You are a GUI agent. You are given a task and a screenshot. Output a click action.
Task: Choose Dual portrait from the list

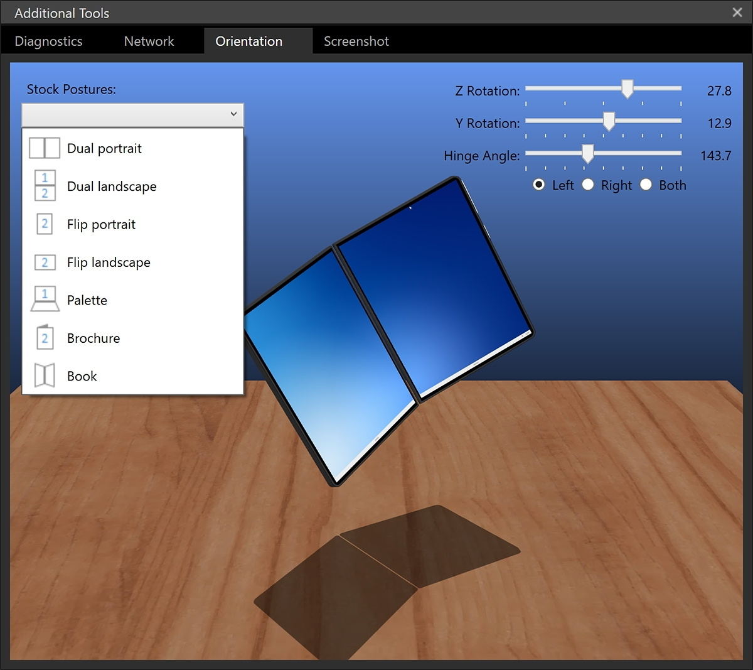click(x=133, y=148)
